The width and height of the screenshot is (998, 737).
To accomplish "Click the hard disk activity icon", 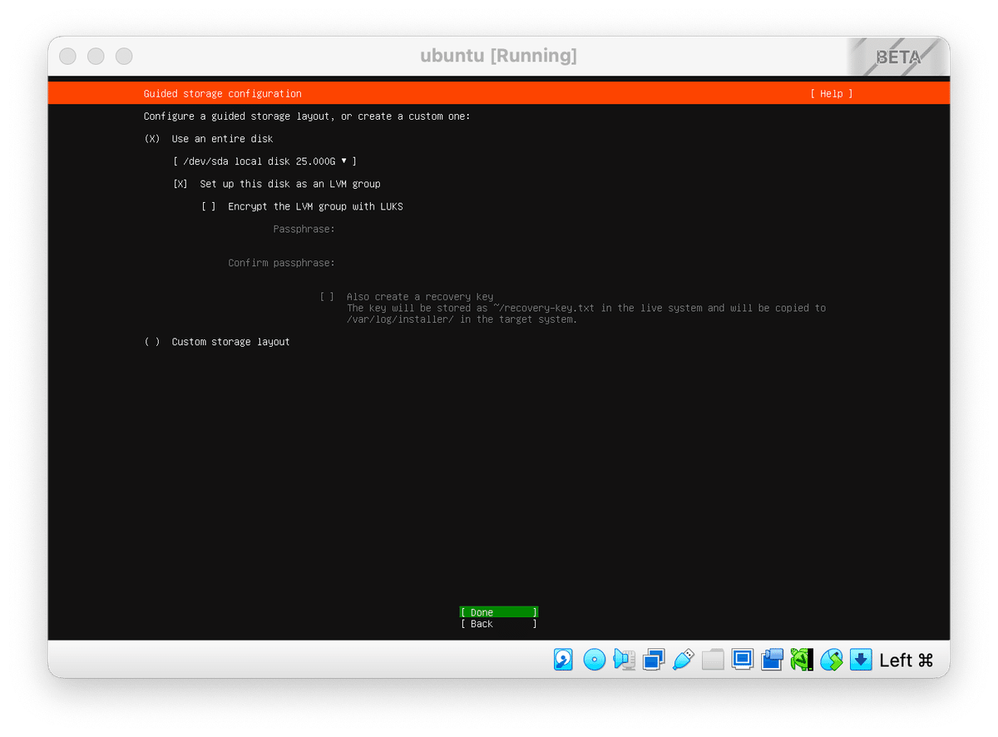I will (x=563, y=660).
